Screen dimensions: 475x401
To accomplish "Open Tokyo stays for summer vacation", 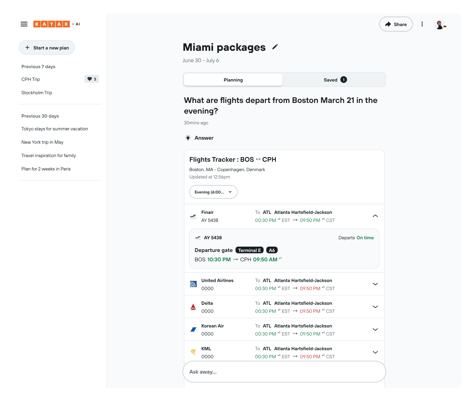I will pyautogui.click(x=55, y=129).
